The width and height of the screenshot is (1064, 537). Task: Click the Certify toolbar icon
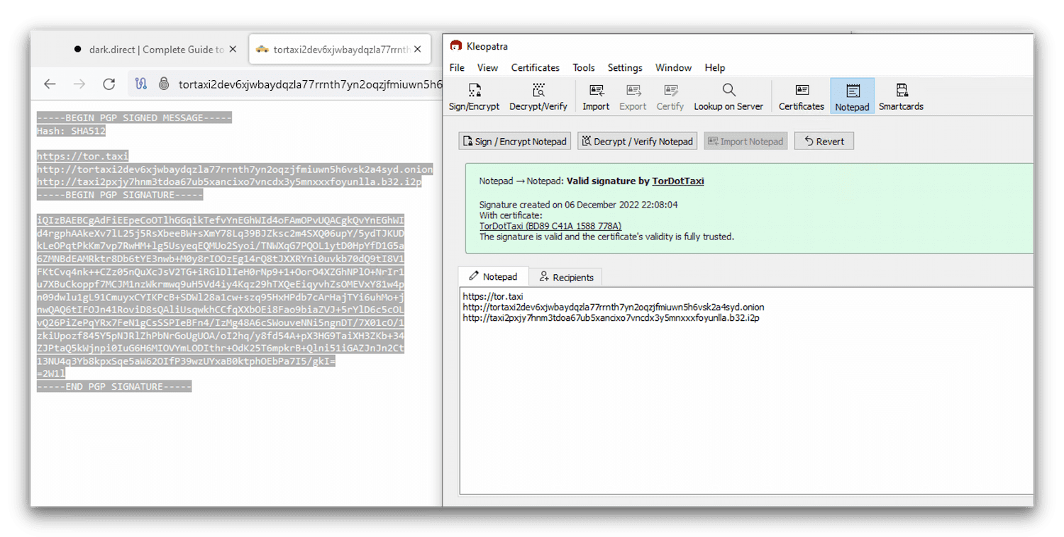coord(670,97)
